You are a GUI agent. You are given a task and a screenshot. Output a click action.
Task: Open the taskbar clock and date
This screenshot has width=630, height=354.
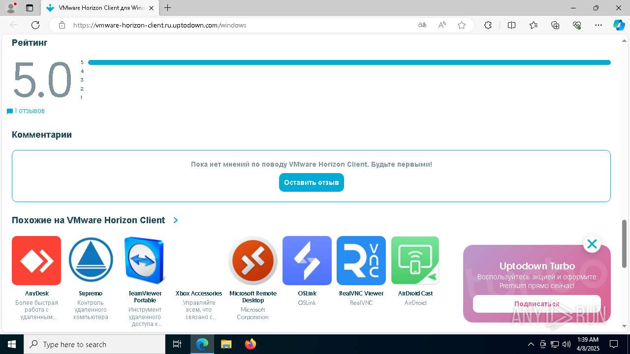coord(588,344)
